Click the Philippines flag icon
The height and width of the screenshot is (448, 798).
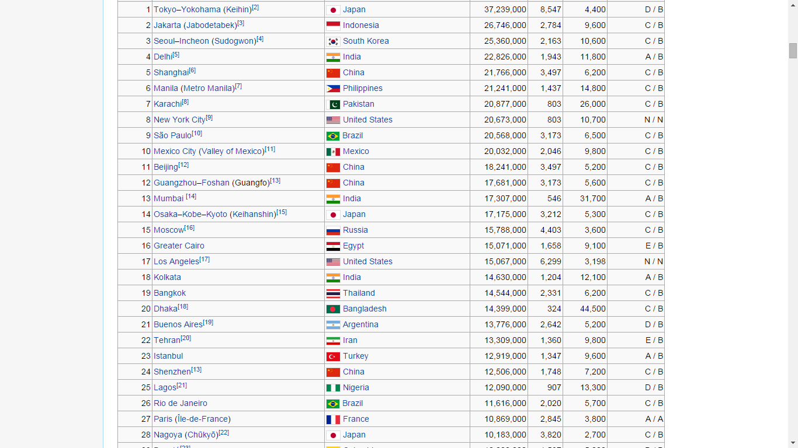tap(333, 89)
